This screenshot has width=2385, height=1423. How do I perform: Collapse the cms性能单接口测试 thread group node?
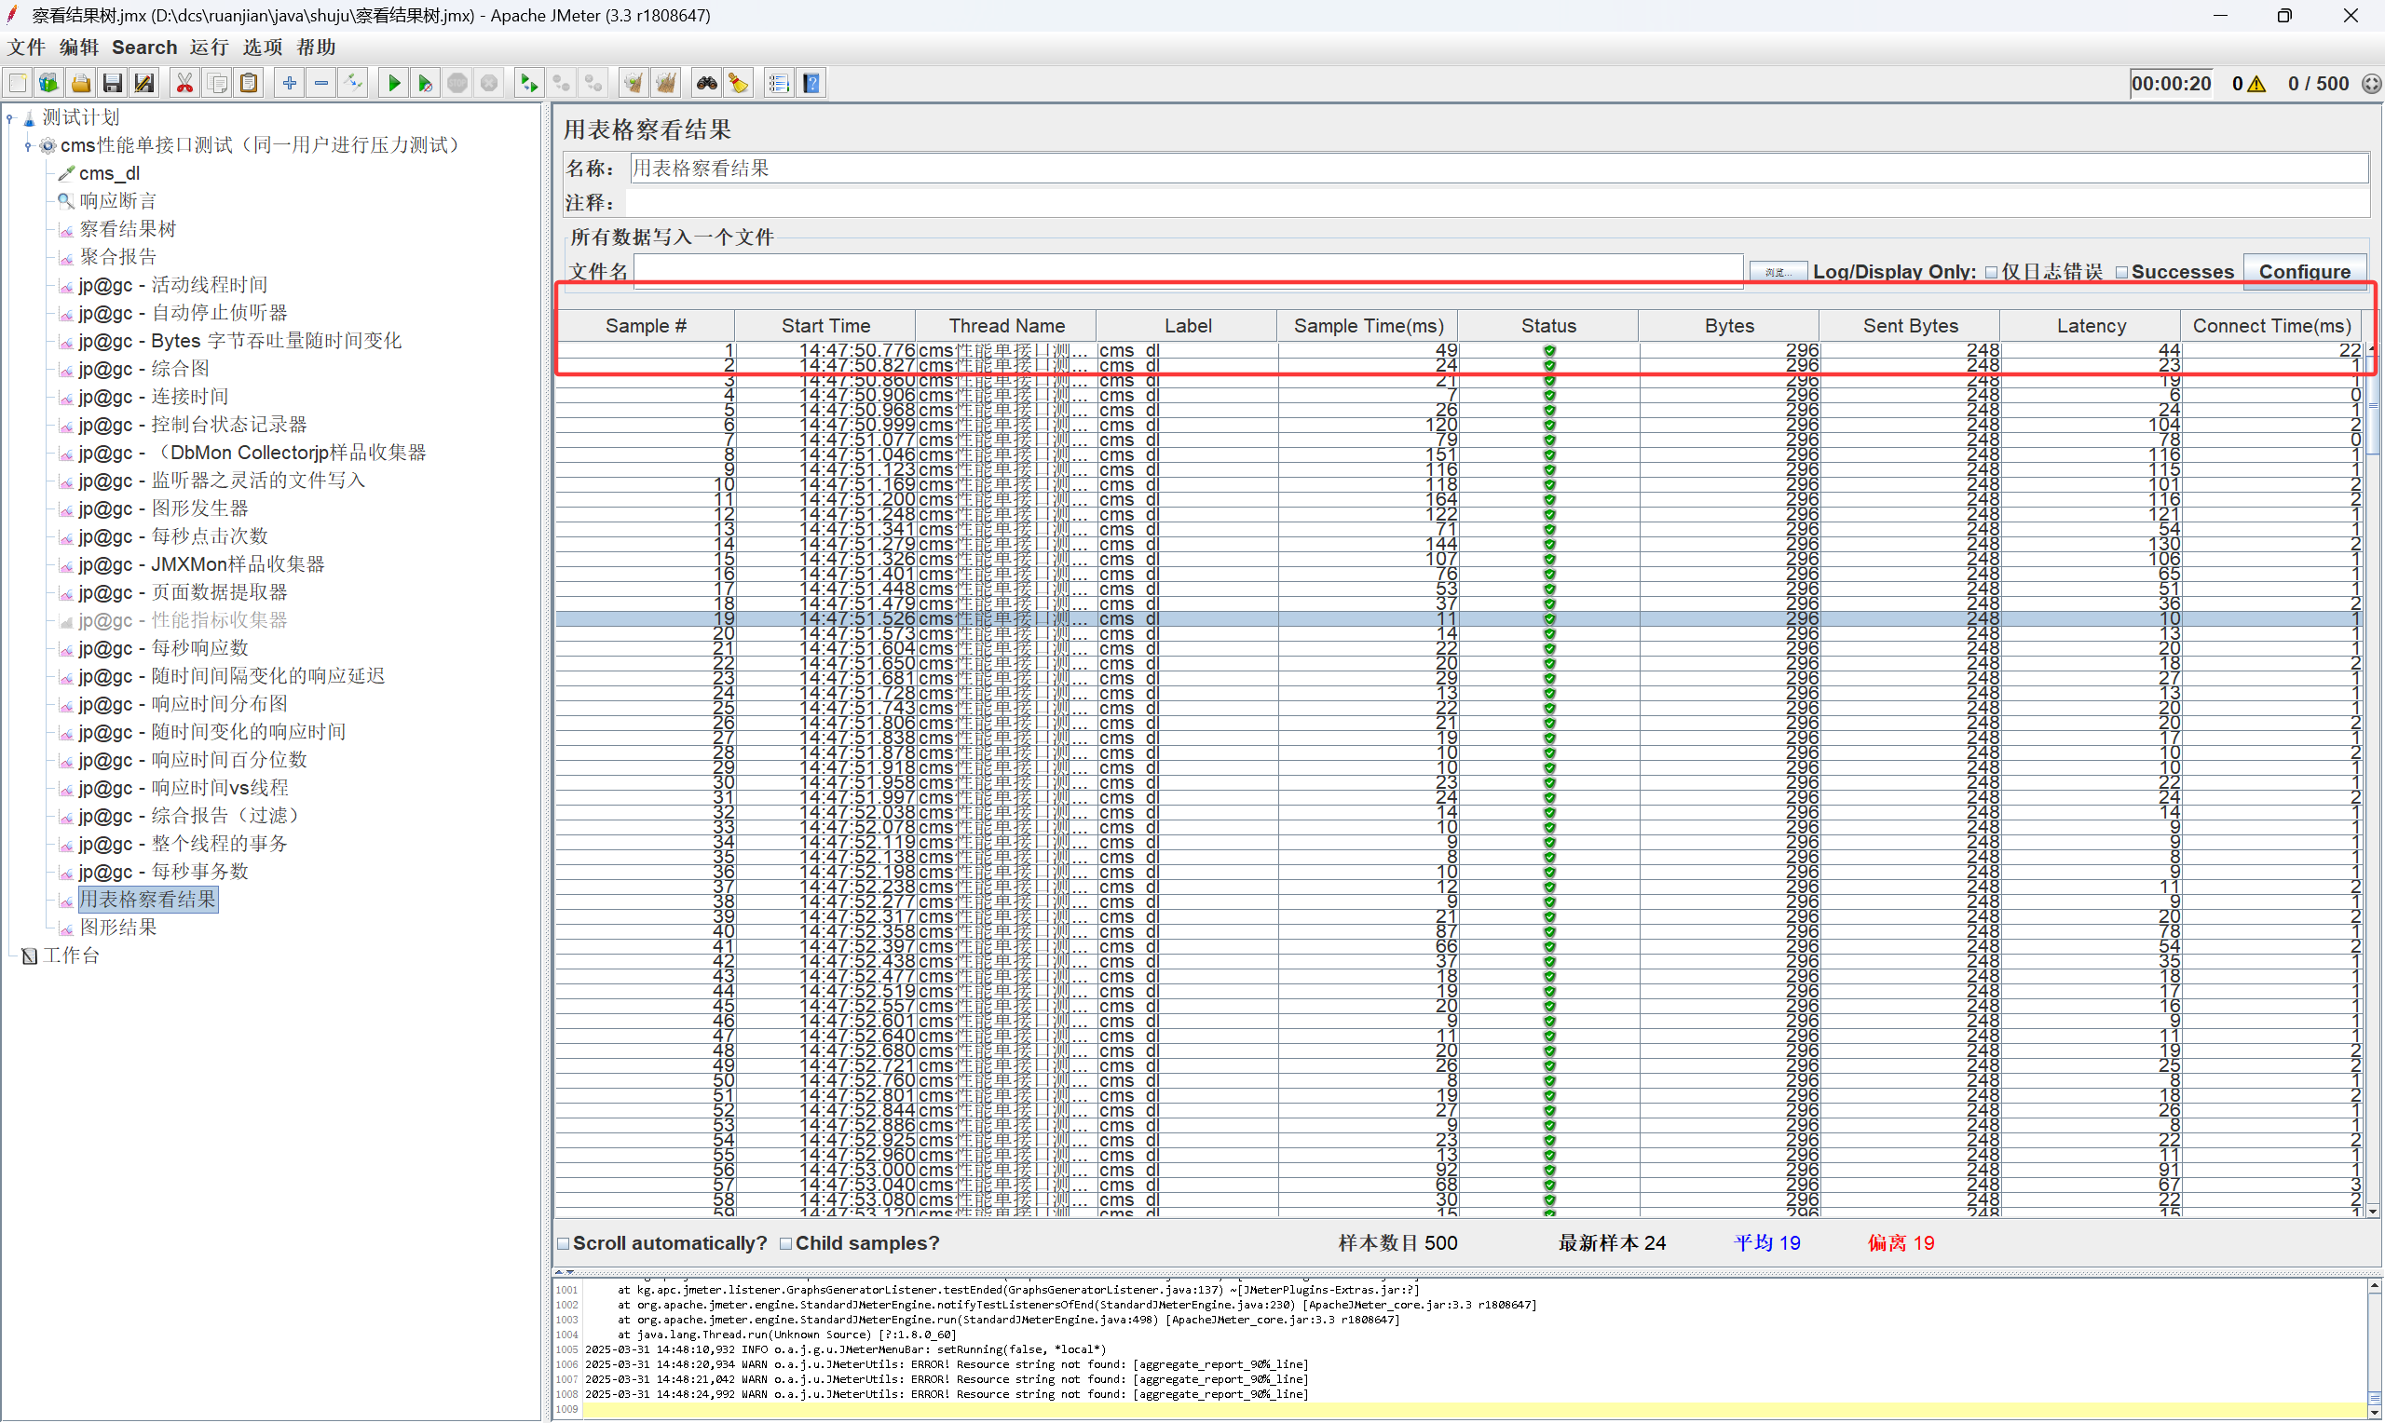coord(28,146)
